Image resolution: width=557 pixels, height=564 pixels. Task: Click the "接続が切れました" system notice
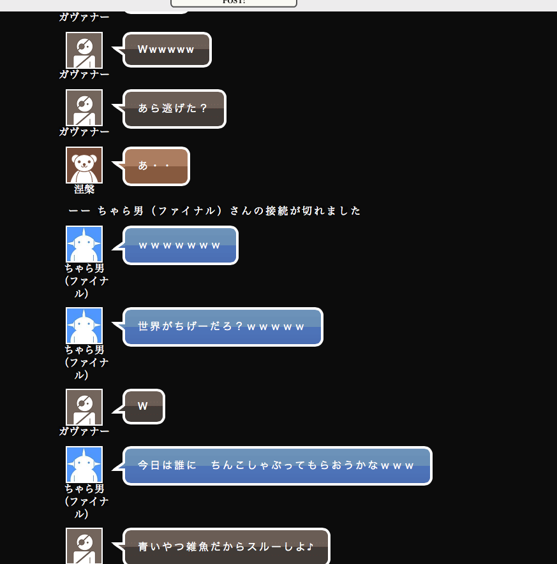click(214, 211)
